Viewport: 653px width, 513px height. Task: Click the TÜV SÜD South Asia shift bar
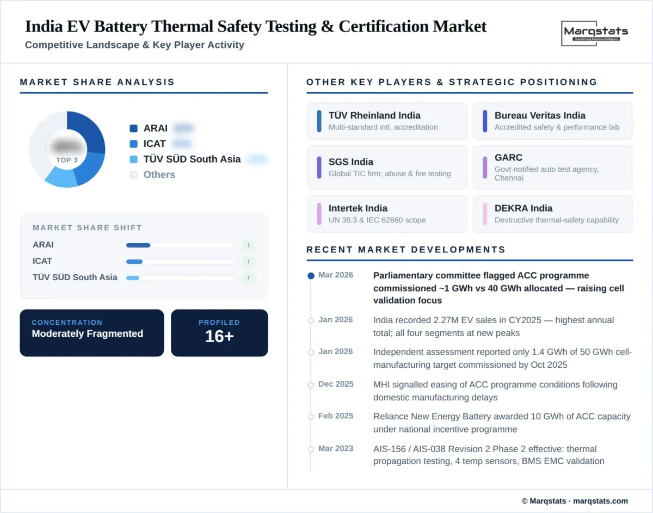coord(180,278)
